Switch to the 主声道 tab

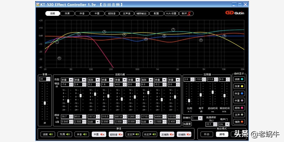[127, 13]
